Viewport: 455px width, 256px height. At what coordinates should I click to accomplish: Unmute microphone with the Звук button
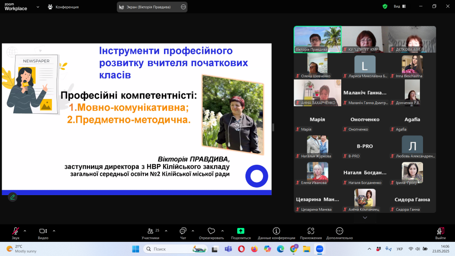[x=16, y=231]
